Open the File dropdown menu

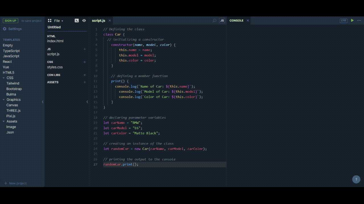pyautogui.click(x=59, y=21)
